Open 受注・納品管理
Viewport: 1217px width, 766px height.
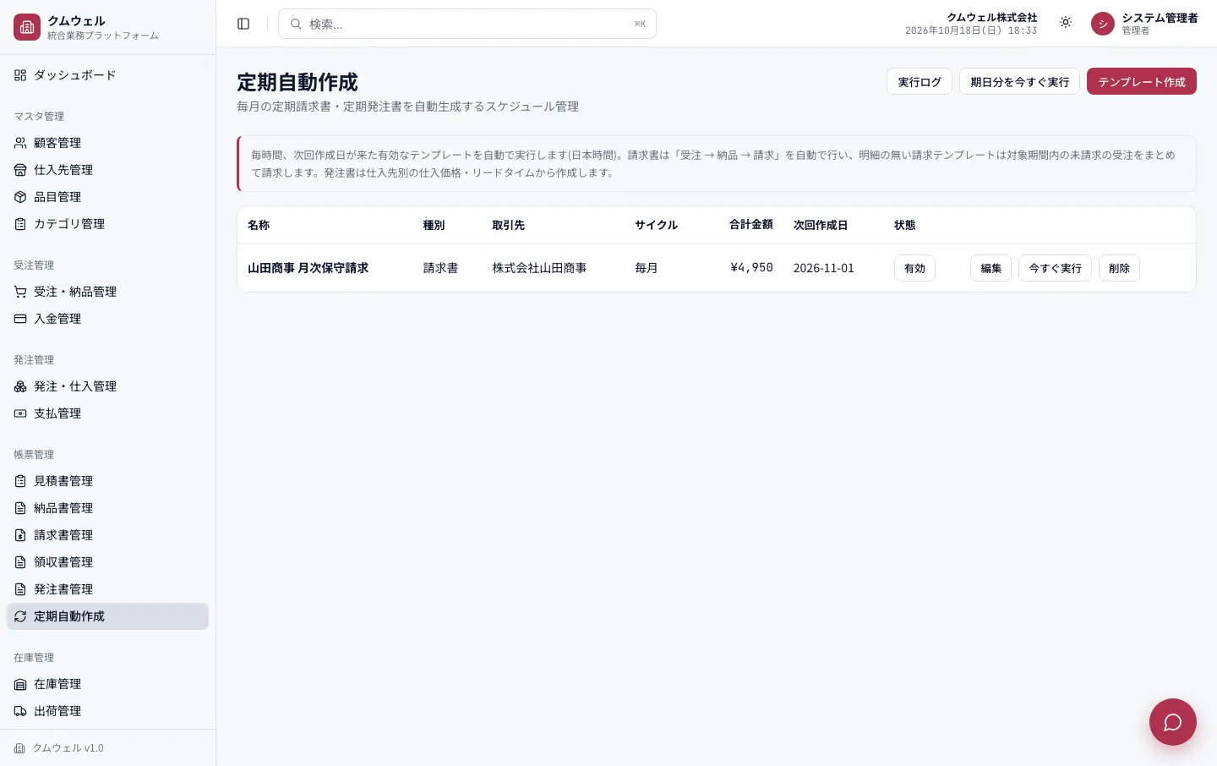click(x=107, y=292)
